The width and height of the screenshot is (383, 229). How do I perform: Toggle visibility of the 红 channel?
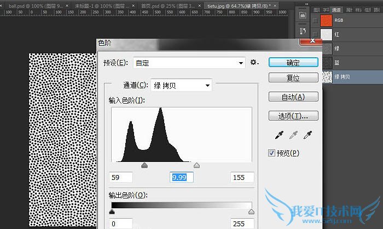314,35
